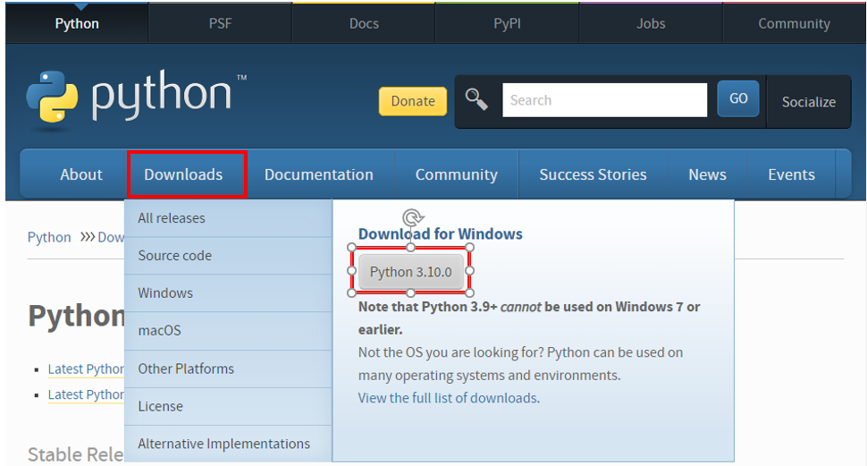Click the Python breadcrumb link

click(49, 237)
